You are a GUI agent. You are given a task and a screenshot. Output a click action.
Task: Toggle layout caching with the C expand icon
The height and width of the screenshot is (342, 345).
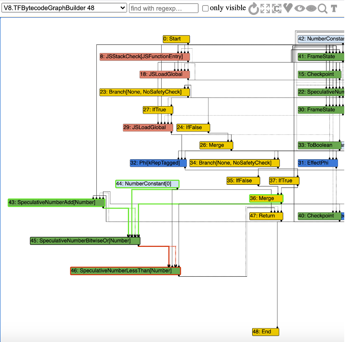(x=277, y=8)
